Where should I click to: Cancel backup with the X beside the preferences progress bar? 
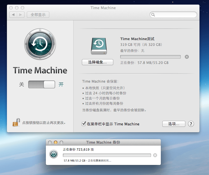tap(187, 57)
